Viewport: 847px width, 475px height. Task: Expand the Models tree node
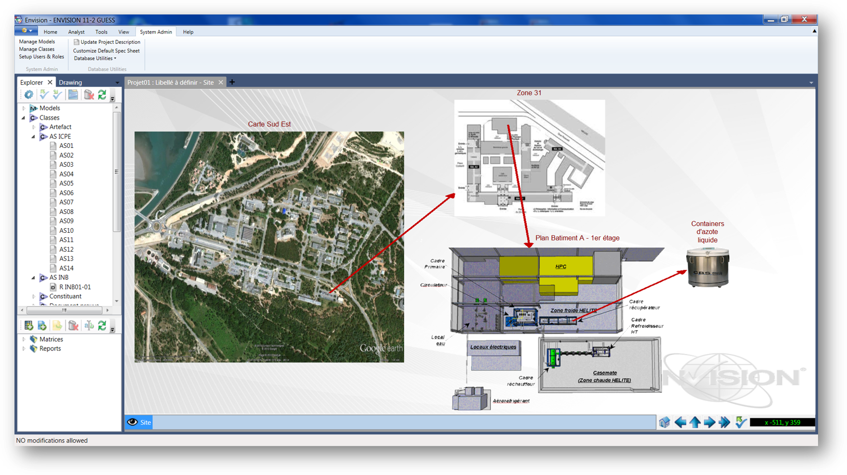tap(24, 108)
